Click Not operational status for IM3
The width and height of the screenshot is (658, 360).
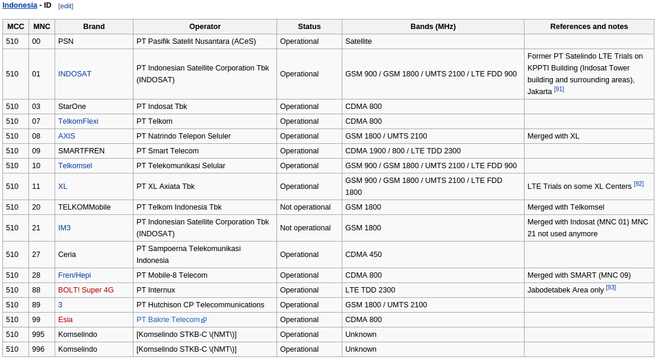309,228
